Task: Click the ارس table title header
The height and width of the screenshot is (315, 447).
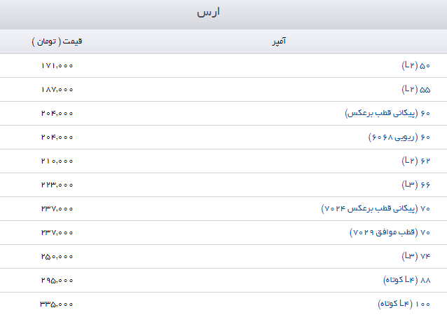Action: pyautogui.click(x=224, y=13)
